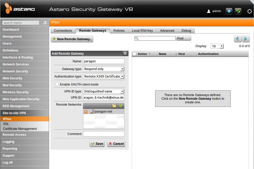Viewport: 254px width, 169px height.
Task: Remove paragon-net using the orange trash icon
Action: pyautogui.click(x=86, y=112)
